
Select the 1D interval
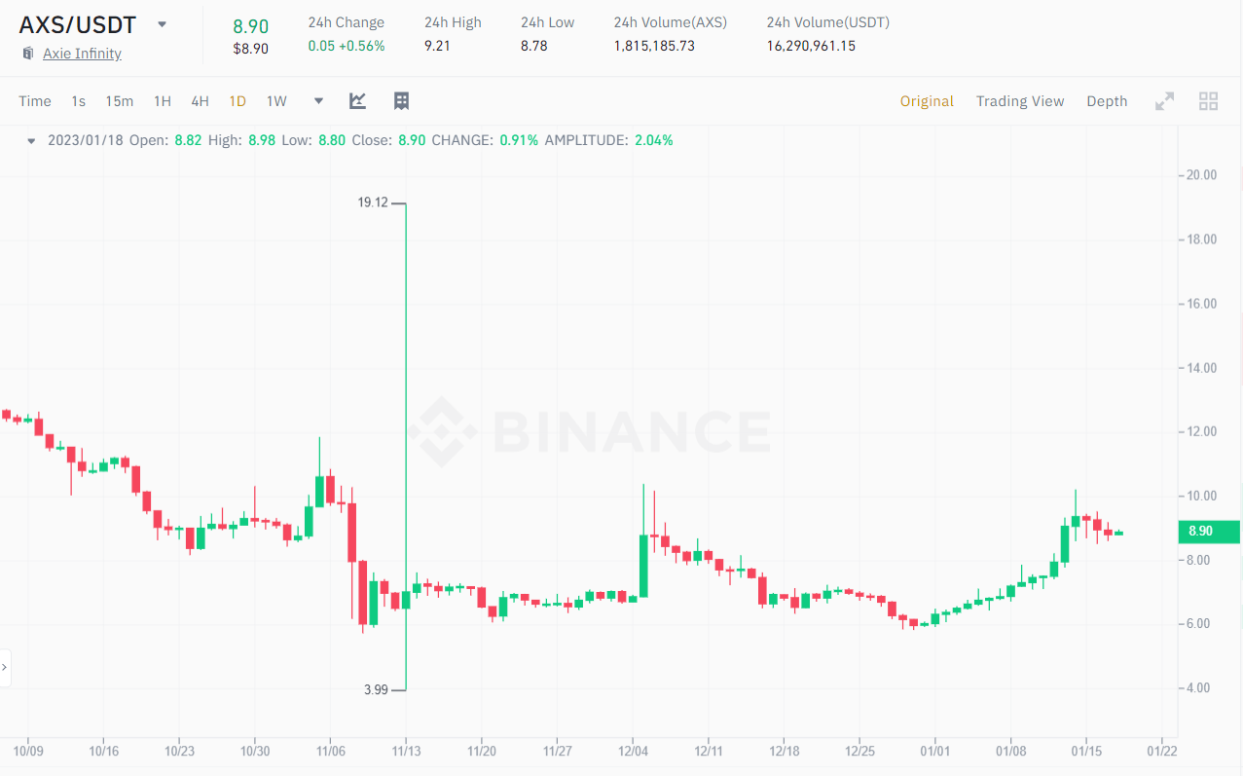(x=238, y=101)
